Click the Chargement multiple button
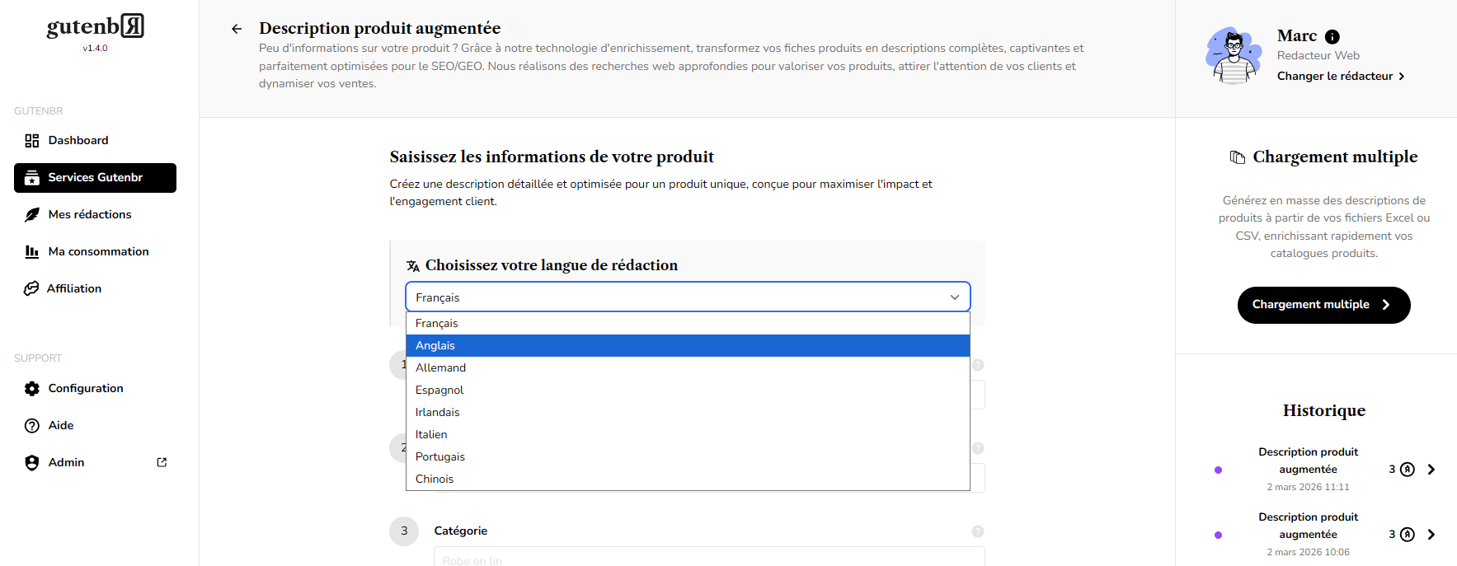 [1323, 305]
